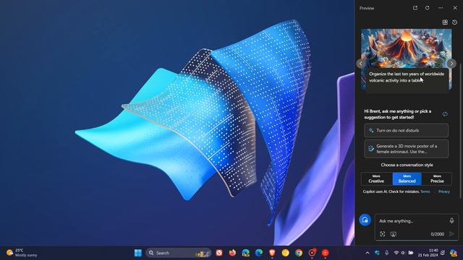Open the weather widget in taskbar

pos(22,253)
